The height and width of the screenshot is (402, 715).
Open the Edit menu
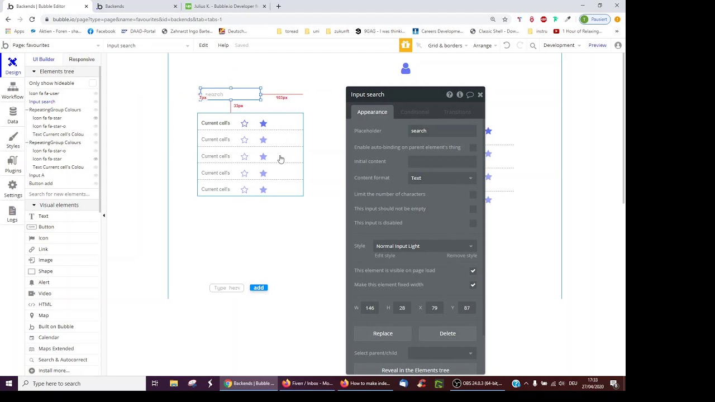pyautogui.click(x=203, y=45)
